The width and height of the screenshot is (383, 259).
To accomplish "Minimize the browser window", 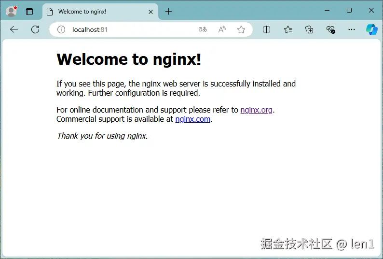I will [327, 10].
